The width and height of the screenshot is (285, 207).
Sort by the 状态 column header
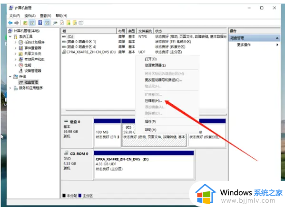pos(190,31)
